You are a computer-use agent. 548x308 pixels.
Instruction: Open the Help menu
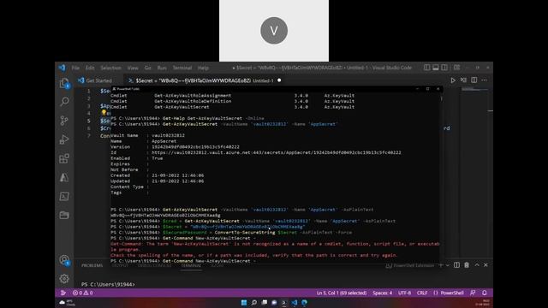click(x=203, y=68)
